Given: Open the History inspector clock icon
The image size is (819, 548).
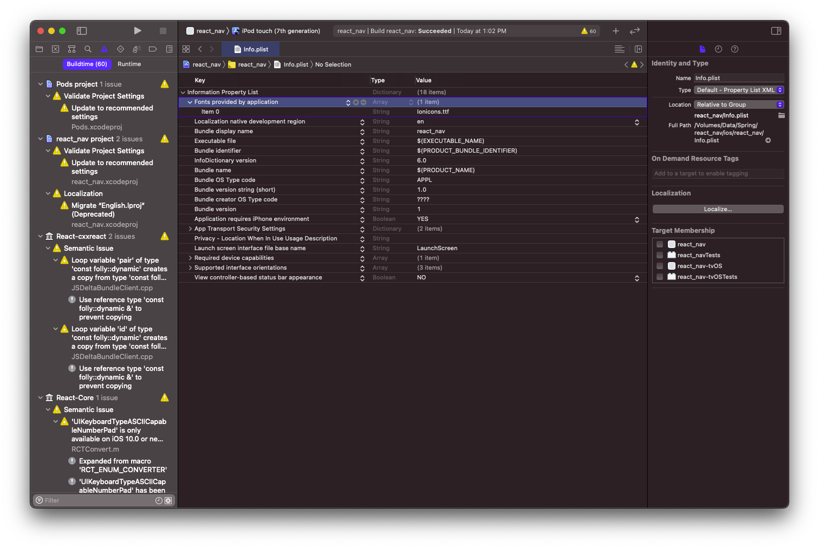Looking at the screenshot, I should click(x=718, y=49).
